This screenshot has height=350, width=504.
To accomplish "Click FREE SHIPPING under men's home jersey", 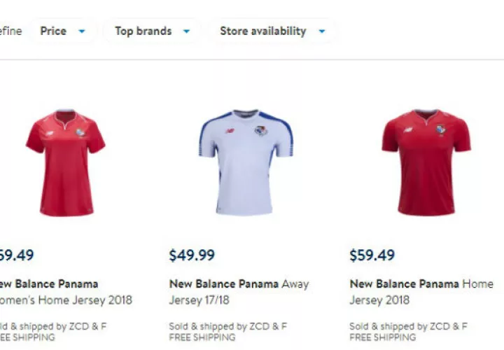I will click(x=382, y=337).
